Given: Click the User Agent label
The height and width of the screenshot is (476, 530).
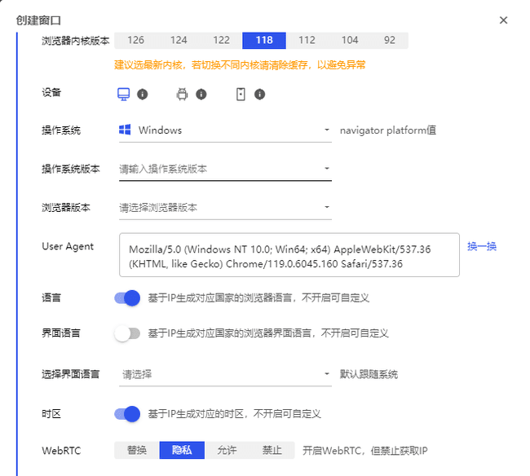Looking at the screenshot, I should pos(68,247).
